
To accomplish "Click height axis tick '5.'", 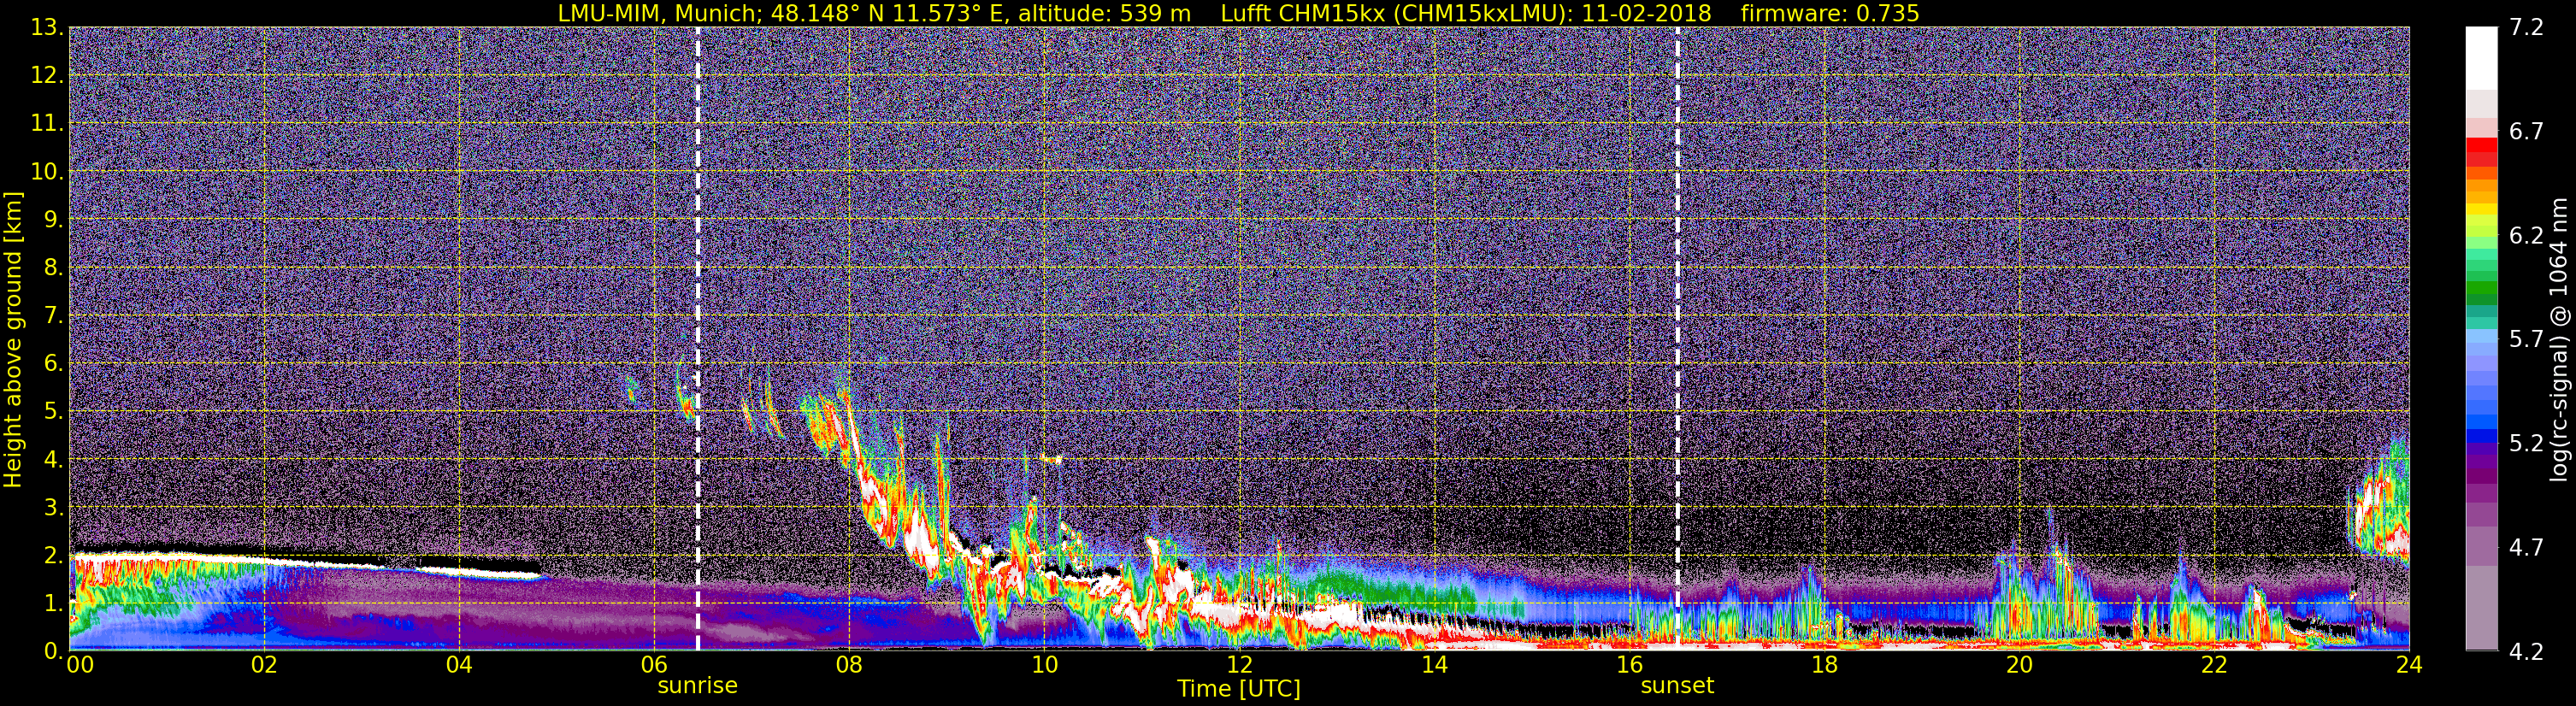I will pos(54,411).
